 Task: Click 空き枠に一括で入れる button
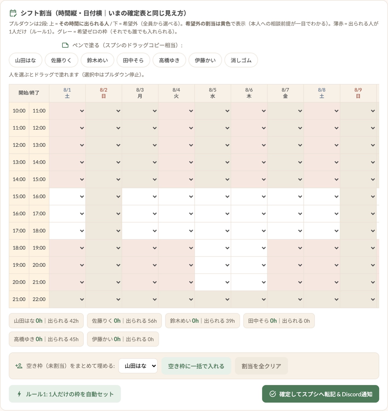(196, 366)
